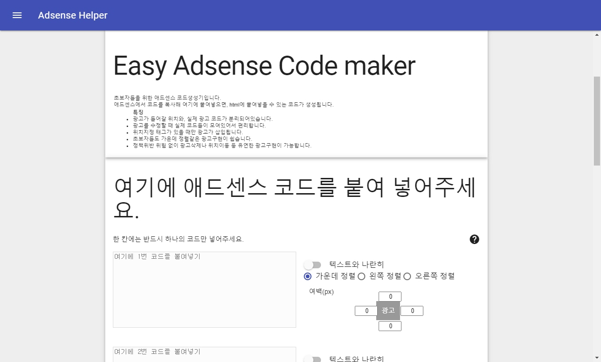
Task: Click text 한 칸에는 반드시 하나의 코드만 넣어주세요
Action: point(179,239)
